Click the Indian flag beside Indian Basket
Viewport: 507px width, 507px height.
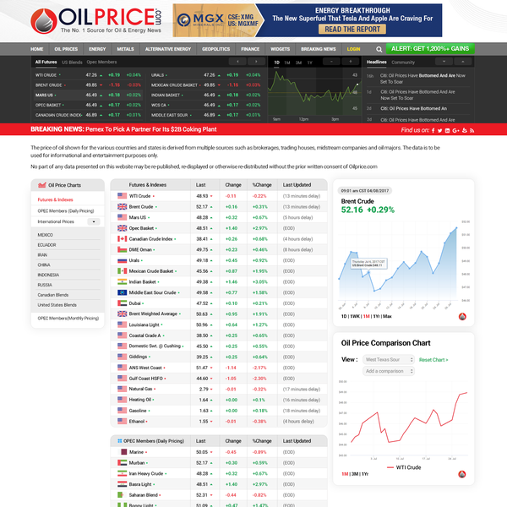click(x=122, y=281)
